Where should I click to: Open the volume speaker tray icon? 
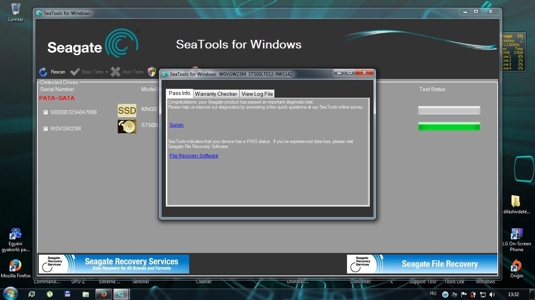pyautogui.click(x=492, y=295)
